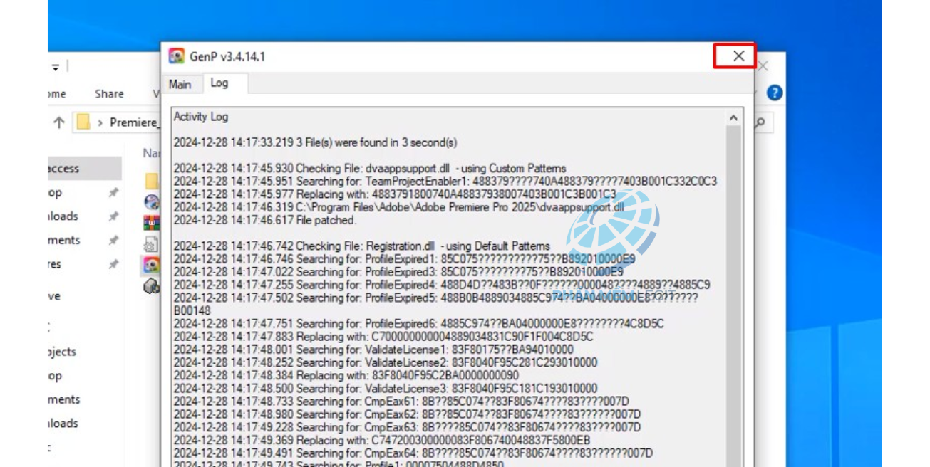This screenshot has width=930, height=467.
Task: Click the magnifier search icon in Explorer
Action: 760,122
